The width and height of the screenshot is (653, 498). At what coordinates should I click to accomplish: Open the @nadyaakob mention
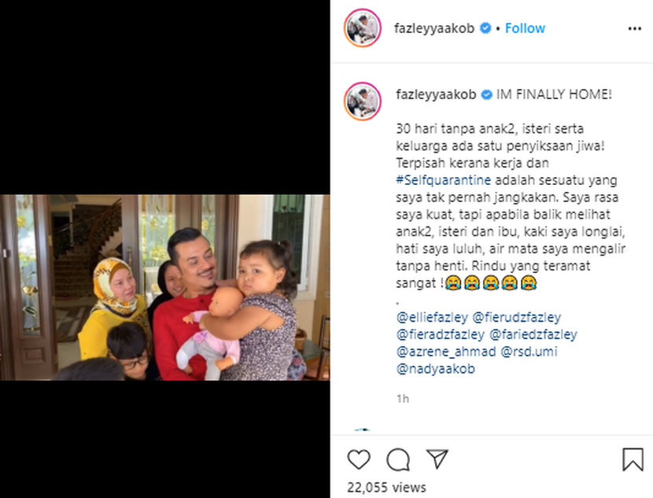[x=436, y=368]
